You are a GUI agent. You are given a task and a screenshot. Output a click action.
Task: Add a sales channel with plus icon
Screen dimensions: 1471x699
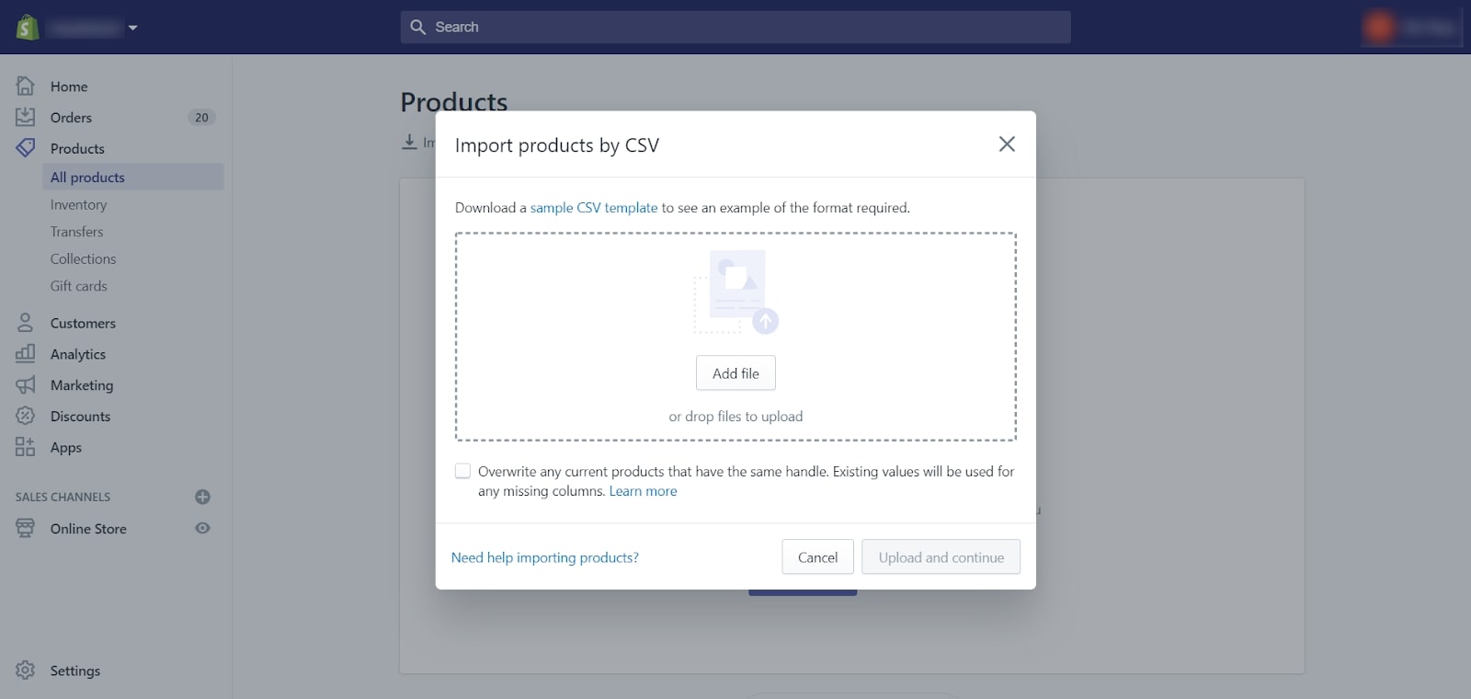click(203, 498)
